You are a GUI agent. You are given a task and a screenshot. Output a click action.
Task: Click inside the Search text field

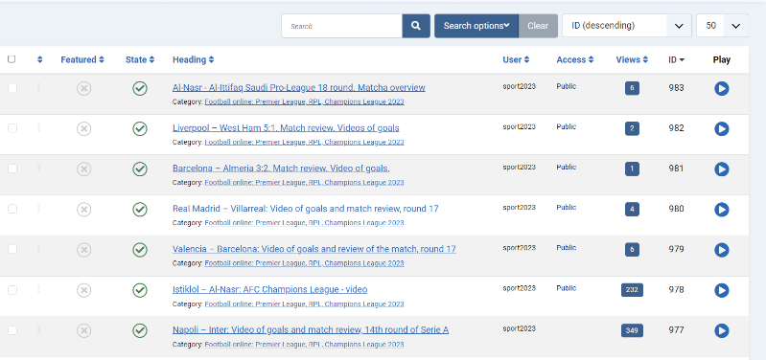tap(342, 26)
